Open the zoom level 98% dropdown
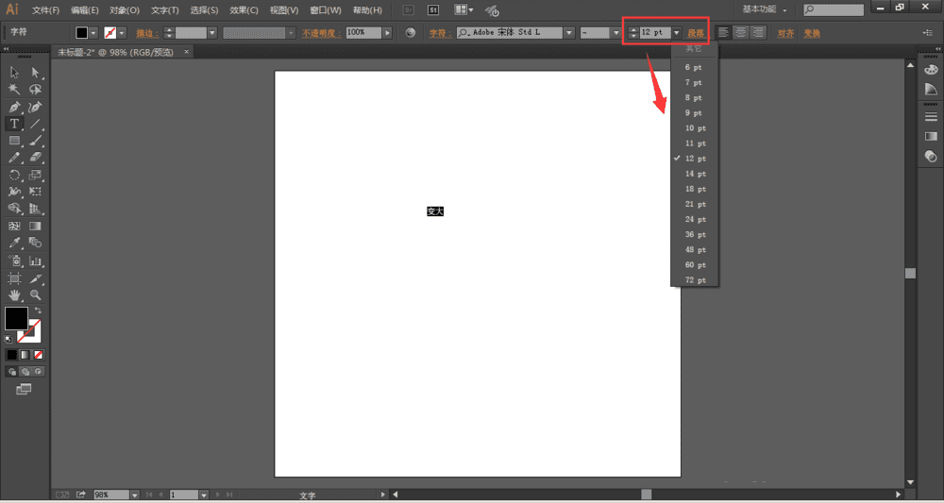The width and height of the screenshot is (944, 503). 134,495
